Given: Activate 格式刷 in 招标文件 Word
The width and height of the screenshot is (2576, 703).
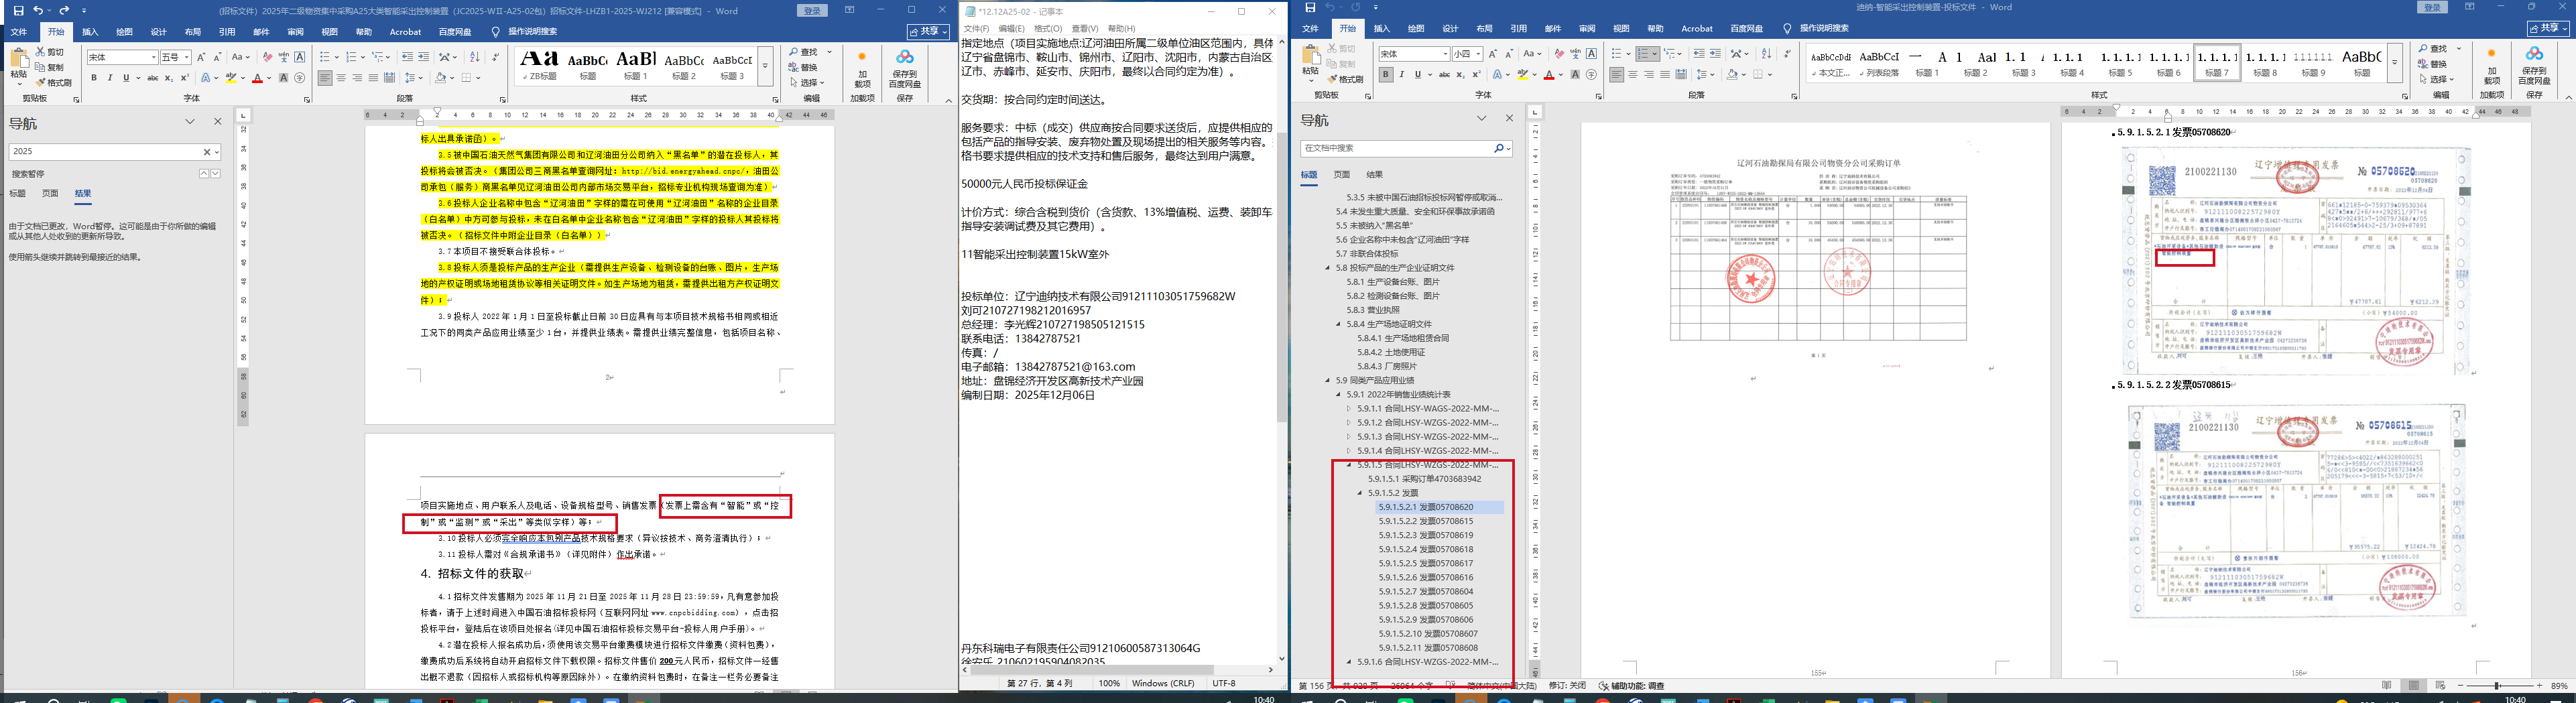Looking at the screenshot, I should tap(54, 82).
